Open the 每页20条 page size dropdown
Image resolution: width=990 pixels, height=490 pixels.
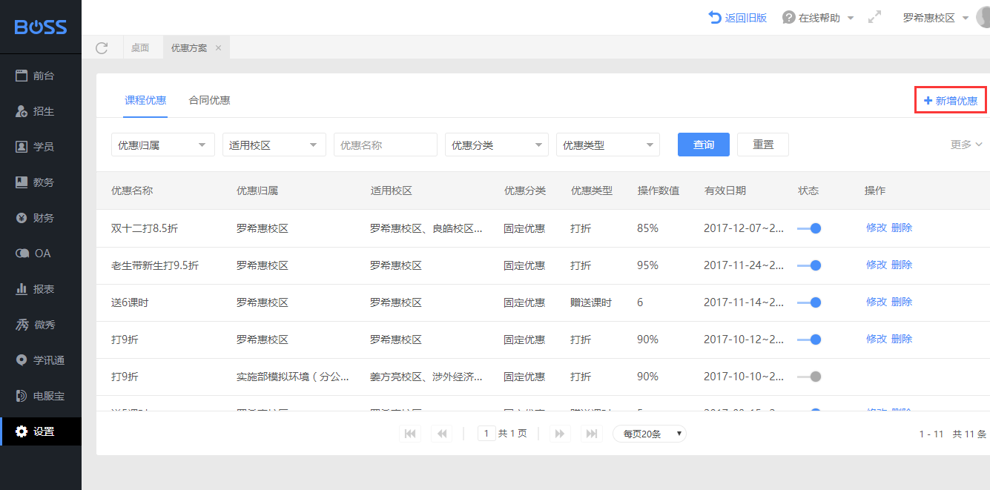click(x=650, y=434)
